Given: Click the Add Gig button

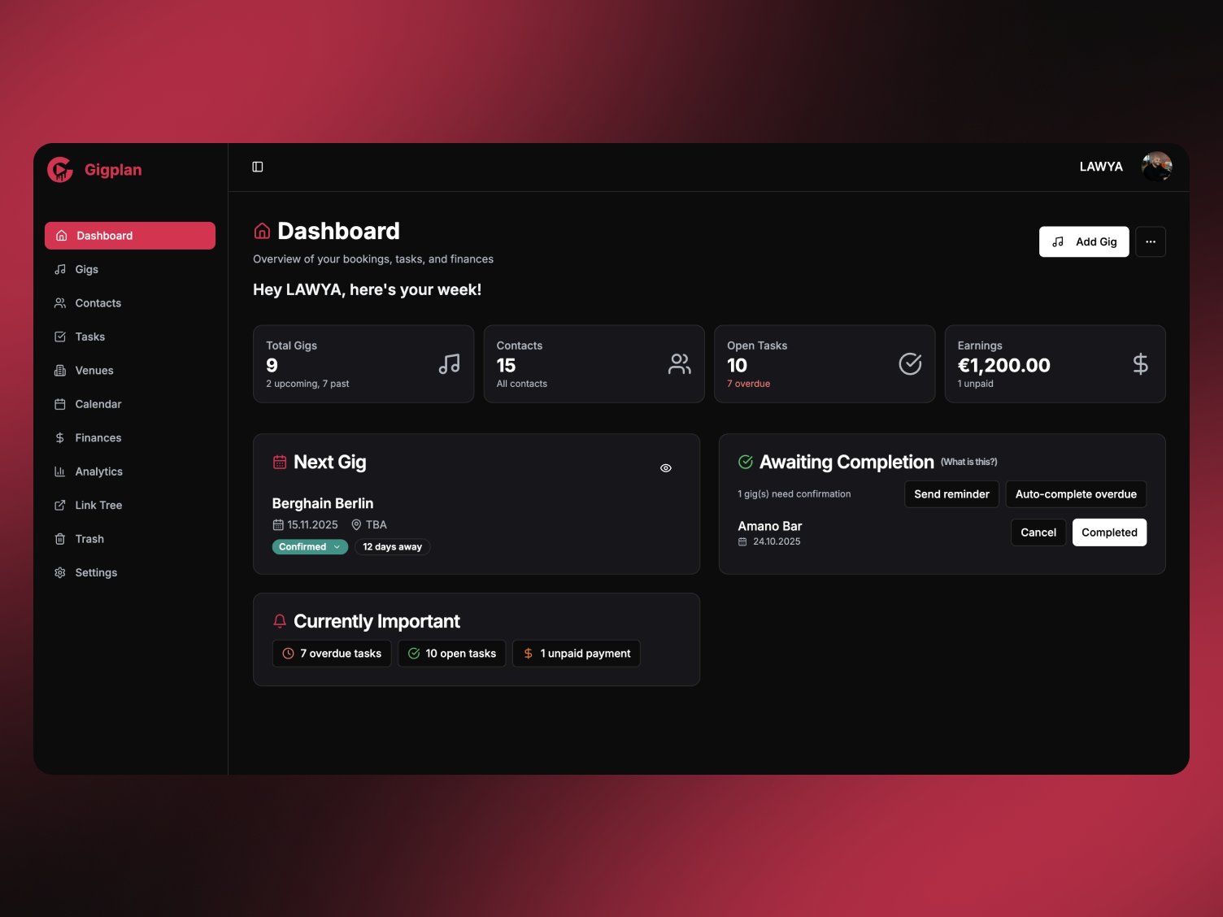Looking at the screenshot, I should (1084, 241).
